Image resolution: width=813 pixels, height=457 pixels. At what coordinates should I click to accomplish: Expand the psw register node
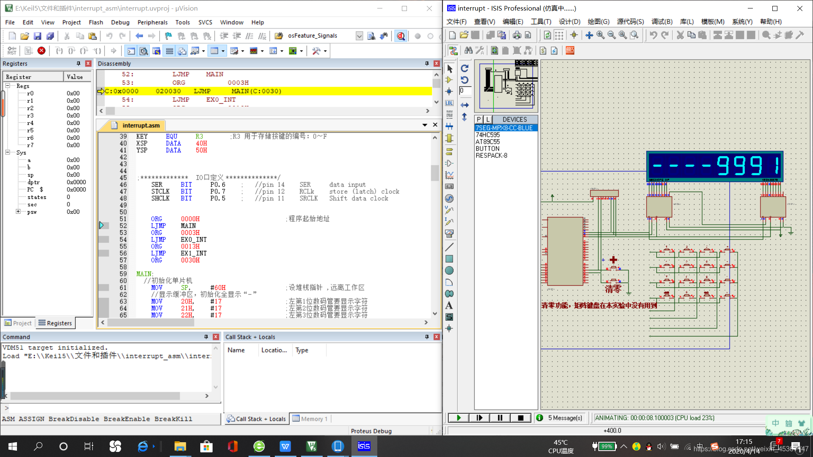[18, 212]
